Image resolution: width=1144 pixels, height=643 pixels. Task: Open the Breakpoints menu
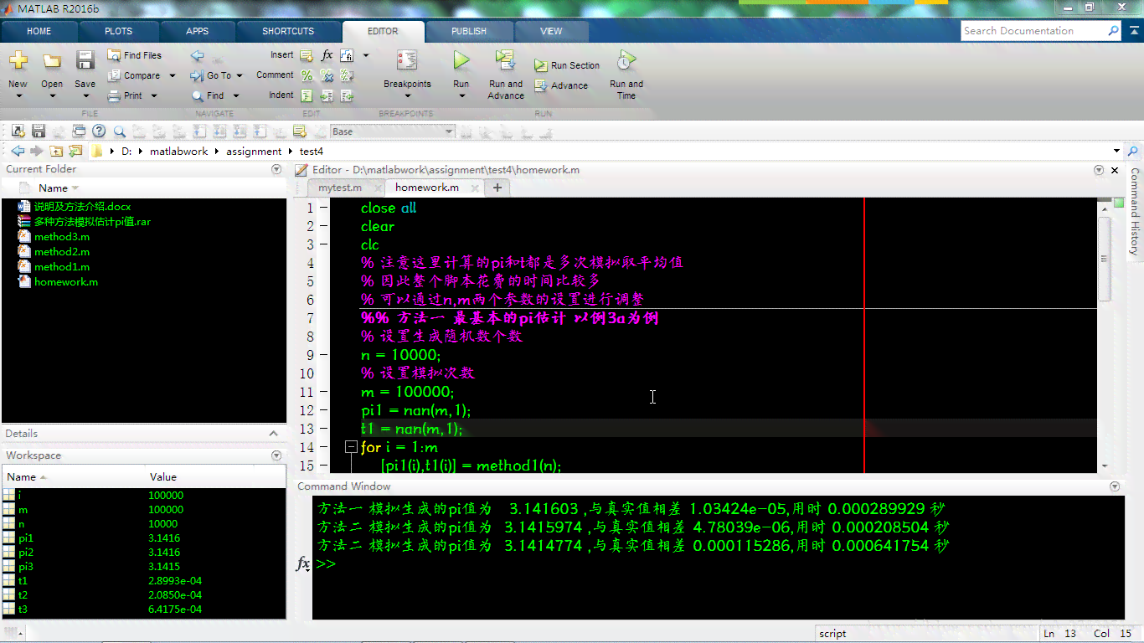point(407,74)
